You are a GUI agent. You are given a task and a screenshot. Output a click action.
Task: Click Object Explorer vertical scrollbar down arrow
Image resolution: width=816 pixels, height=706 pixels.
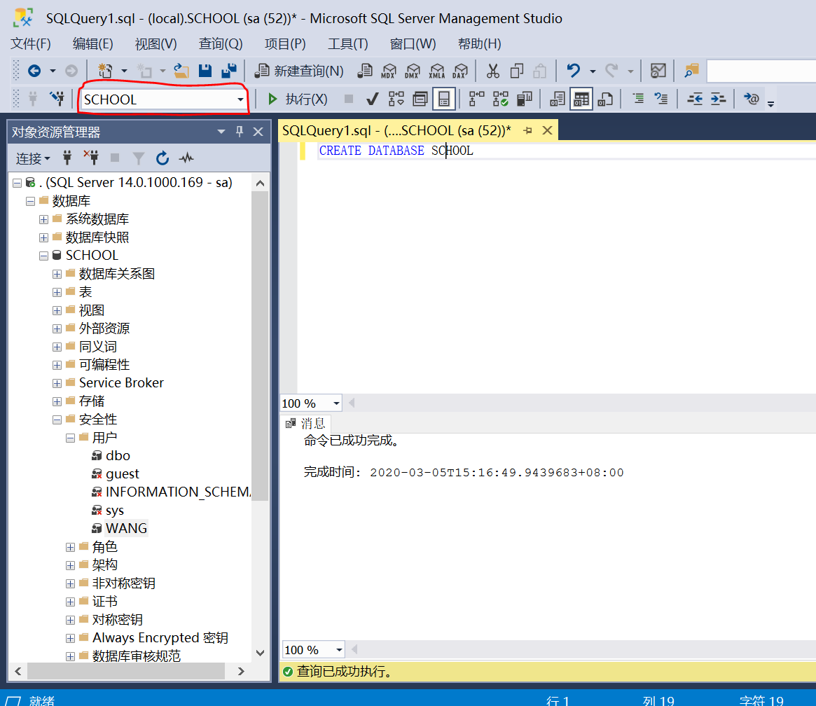point(260,652)
